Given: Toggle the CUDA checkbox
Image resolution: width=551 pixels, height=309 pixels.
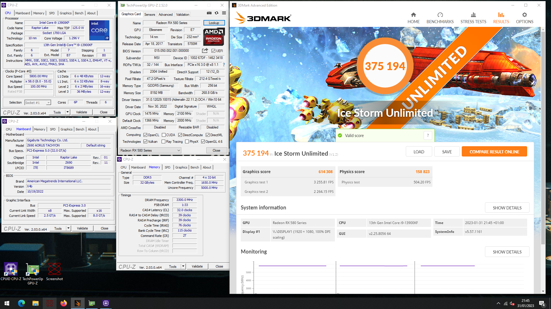Looking at the screenshot, I should click(x=164, y=135).
